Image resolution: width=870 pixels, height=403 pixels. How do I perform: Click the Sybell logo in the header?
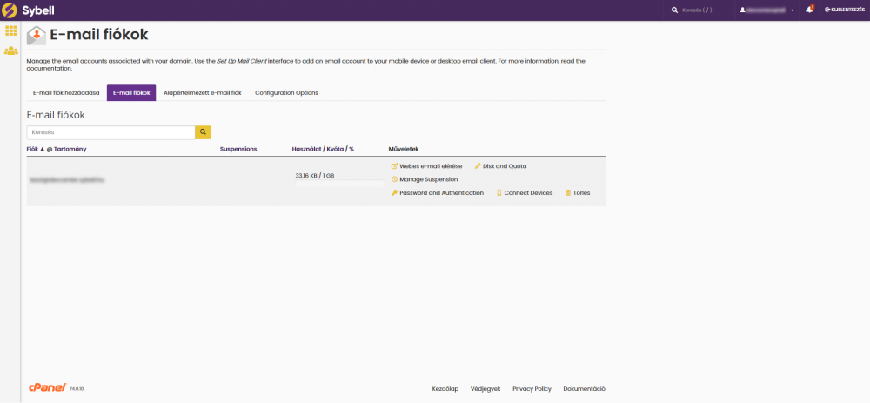point(28,10)
